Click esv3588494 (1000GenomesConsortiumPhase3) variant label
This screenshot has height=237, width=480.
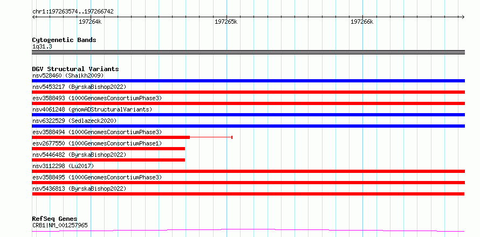[x=97, y=132]
